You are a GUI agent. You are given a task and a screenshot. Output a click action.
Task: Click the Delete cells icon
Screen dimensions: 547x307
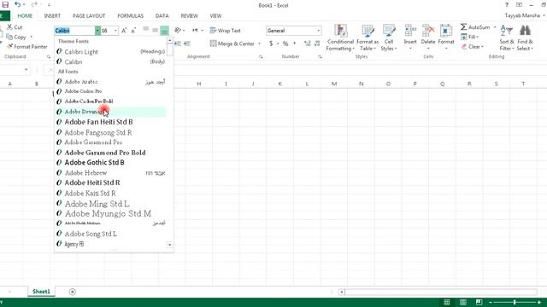(428, 31)
